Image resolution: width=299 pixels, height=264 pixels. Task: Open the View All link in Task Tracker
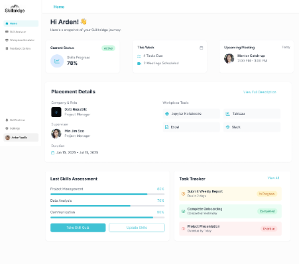273,178
